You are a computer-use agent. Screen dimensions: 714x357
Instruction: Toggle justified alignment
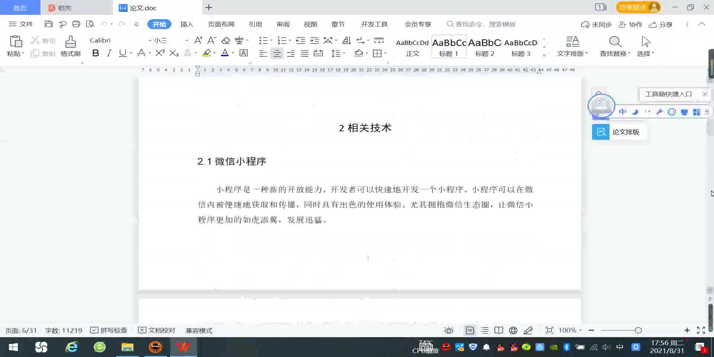click(x=305, y=53)
